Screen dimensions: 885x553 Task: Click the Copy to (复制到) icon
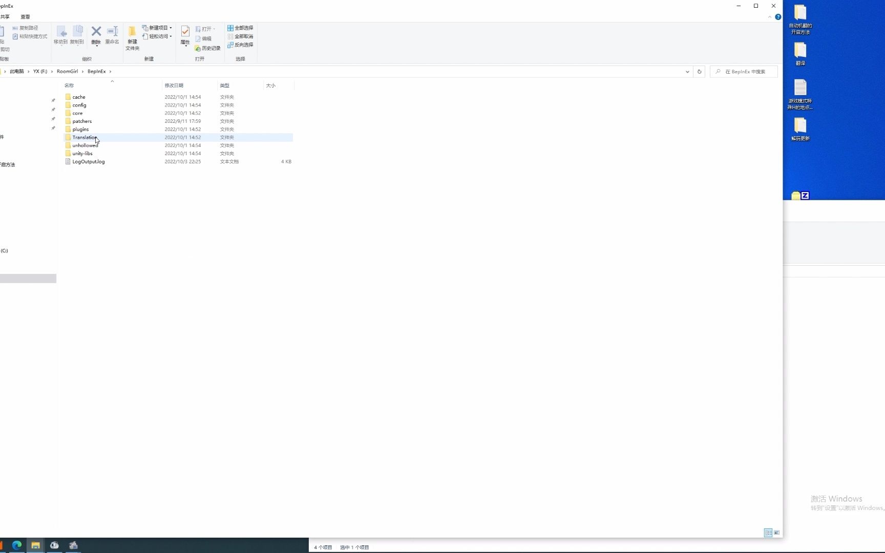tap(77, 35)
